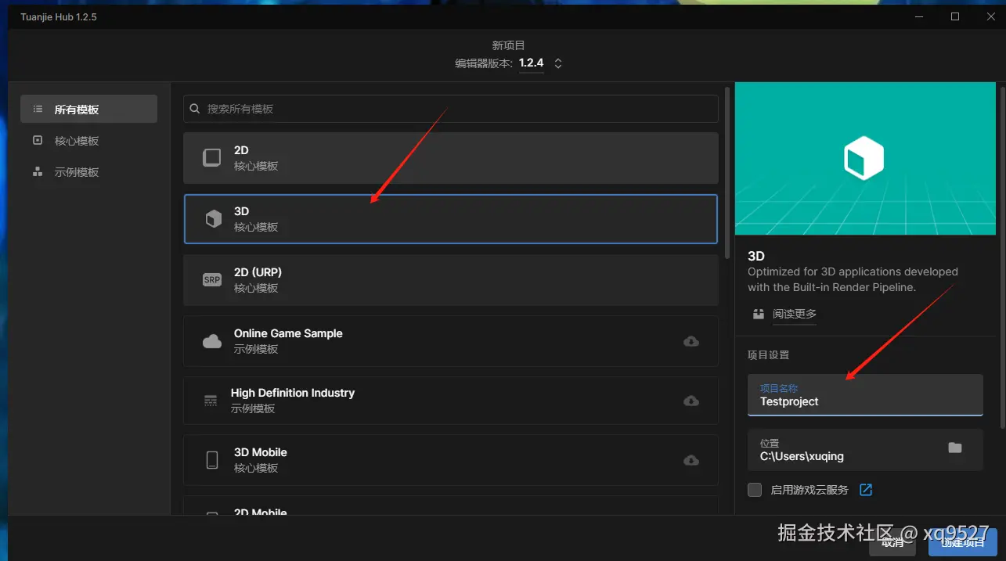
Task: Click the phone icon of 3D Mobile
Action: 212,460
